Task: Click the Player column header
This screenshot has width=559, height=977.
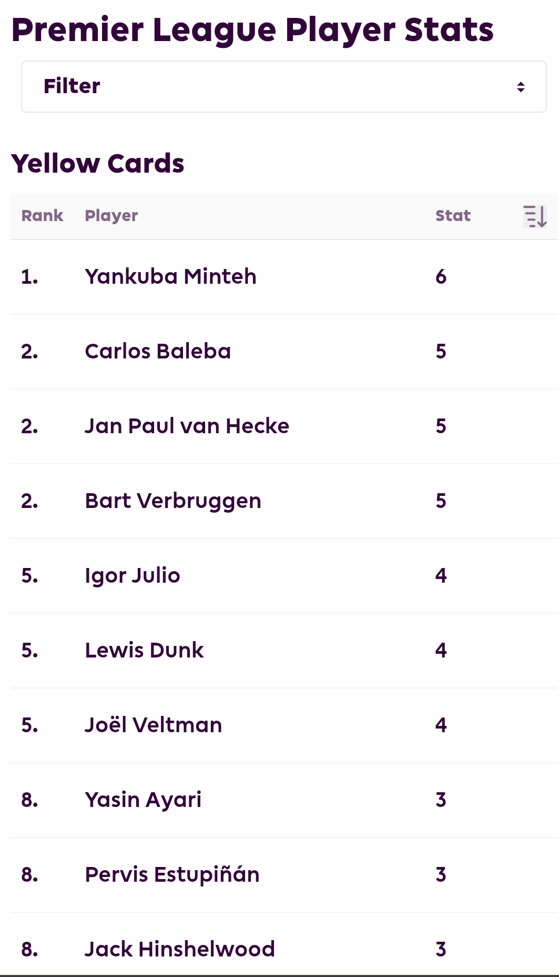Action: point(111,216)
